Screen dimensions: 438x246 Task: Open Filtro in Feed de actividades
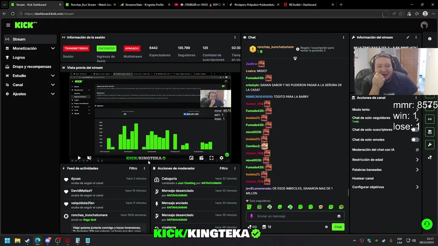(133, 168)
